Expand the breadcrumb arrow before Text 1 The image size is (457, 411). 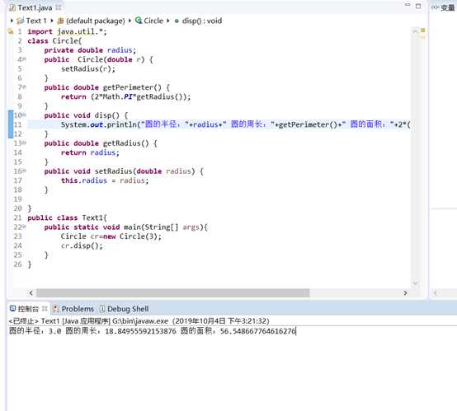point(12,21)
